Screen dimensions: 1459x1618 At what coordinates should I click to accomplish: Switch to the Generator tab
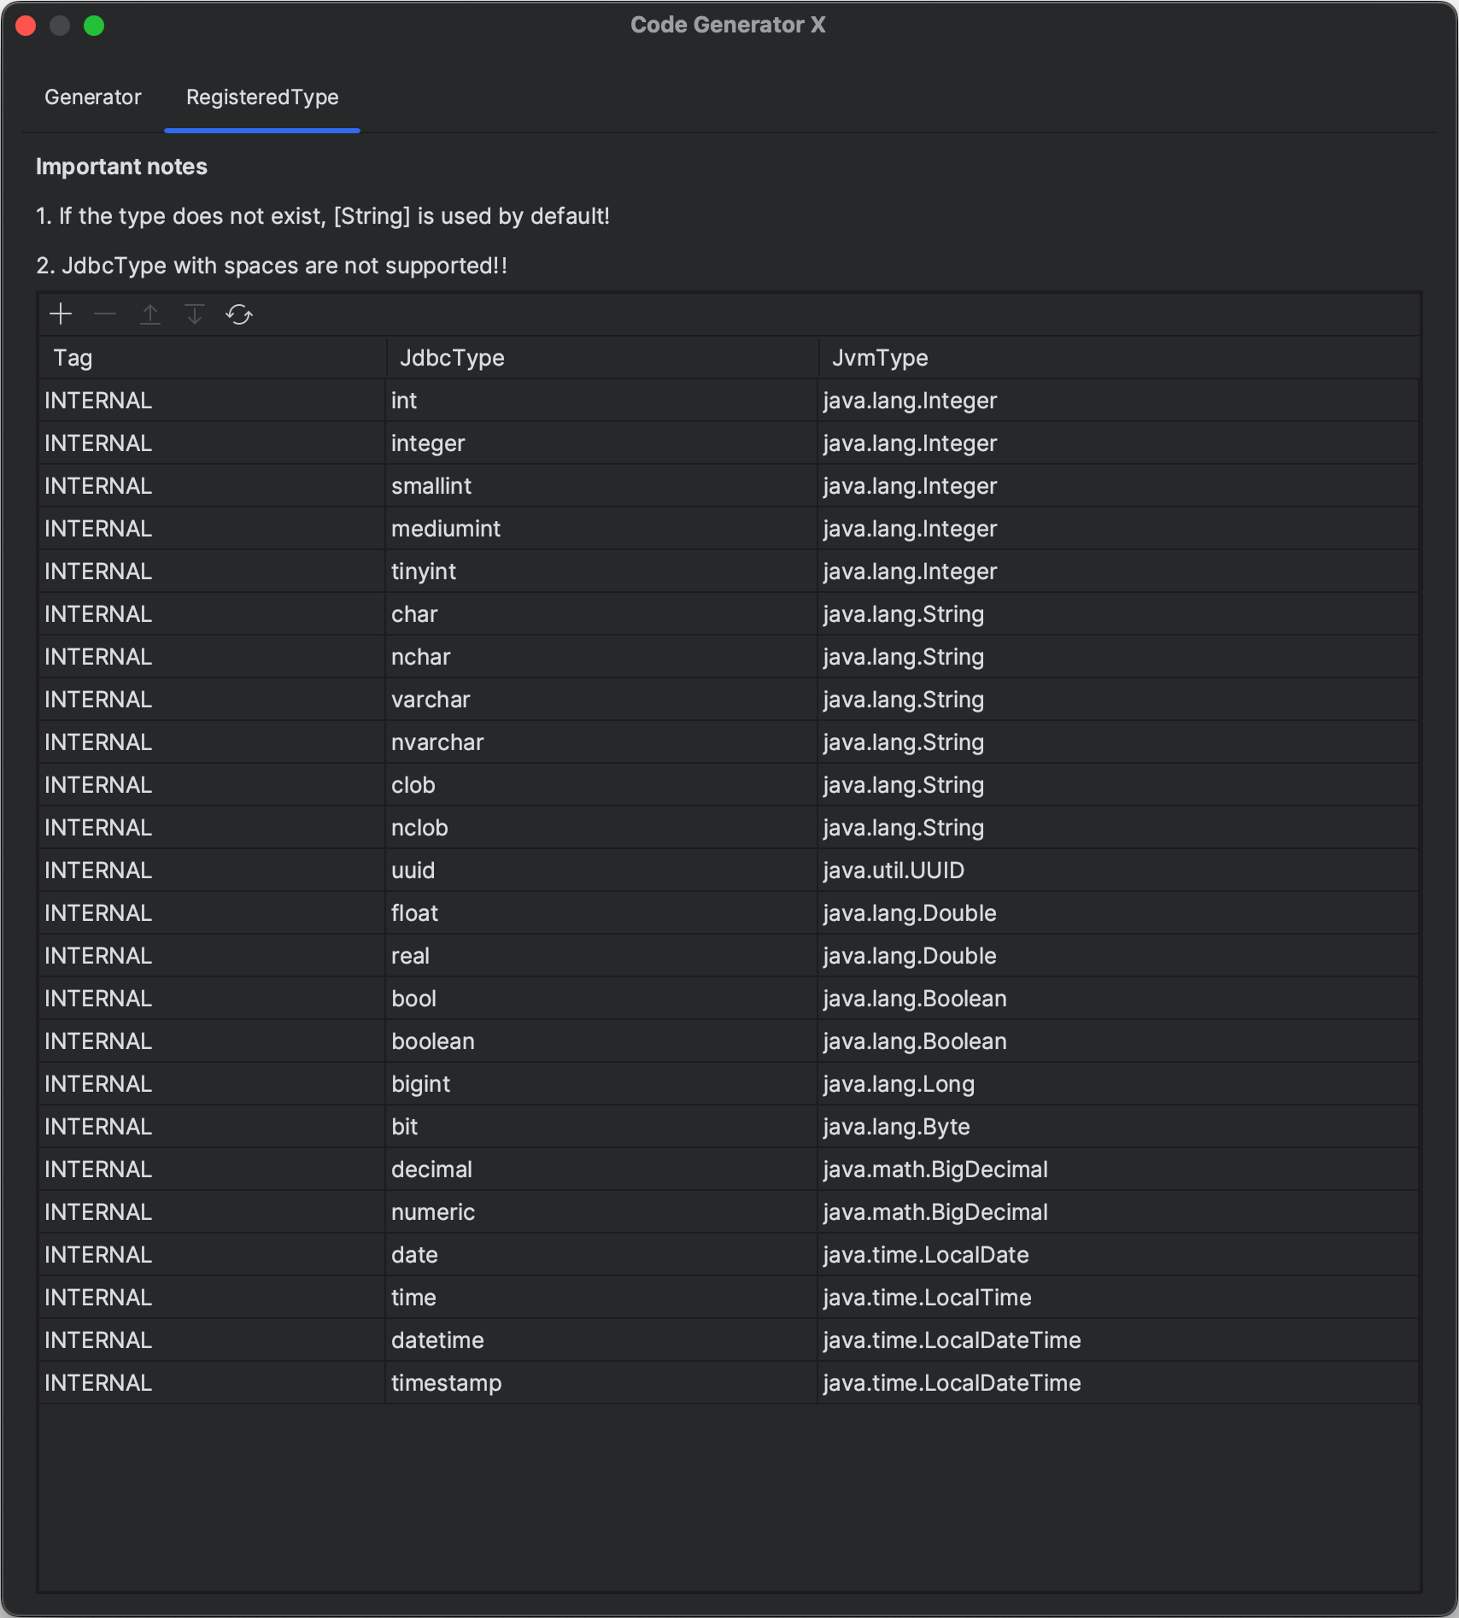point(93,97)
